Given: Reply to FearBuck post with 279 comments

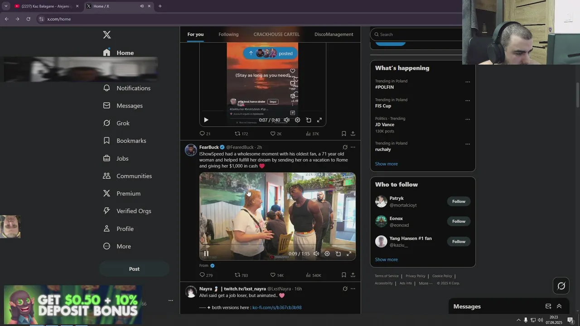Looking at the screenshot, I should 206,275.
